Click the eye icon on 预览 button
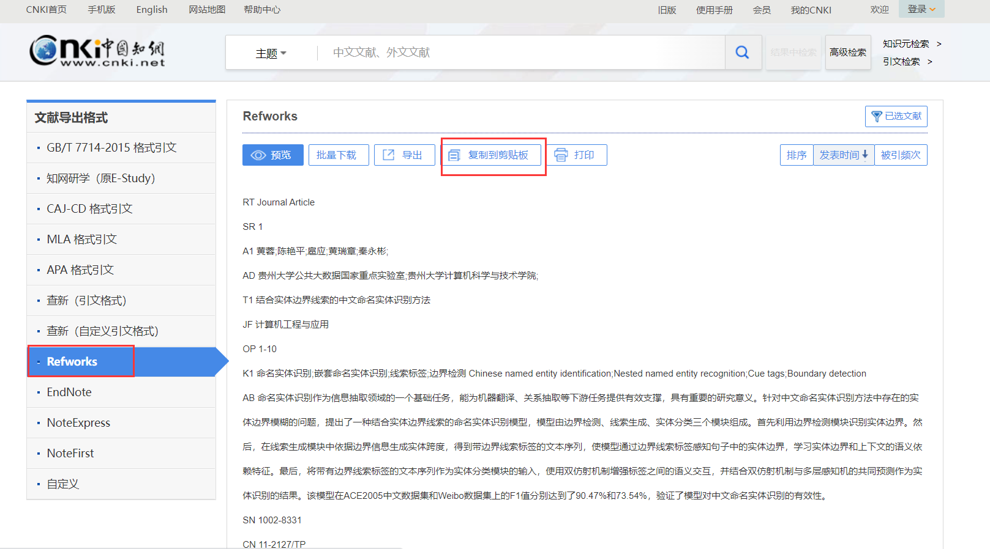 pyautogui.click(x=258, y=155)
